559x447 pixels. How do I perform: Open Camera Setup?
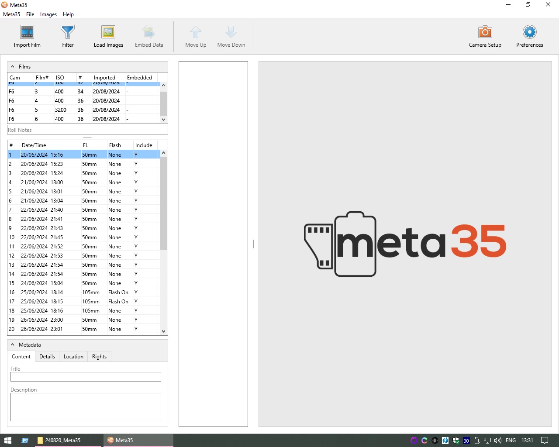pos(485,32)
